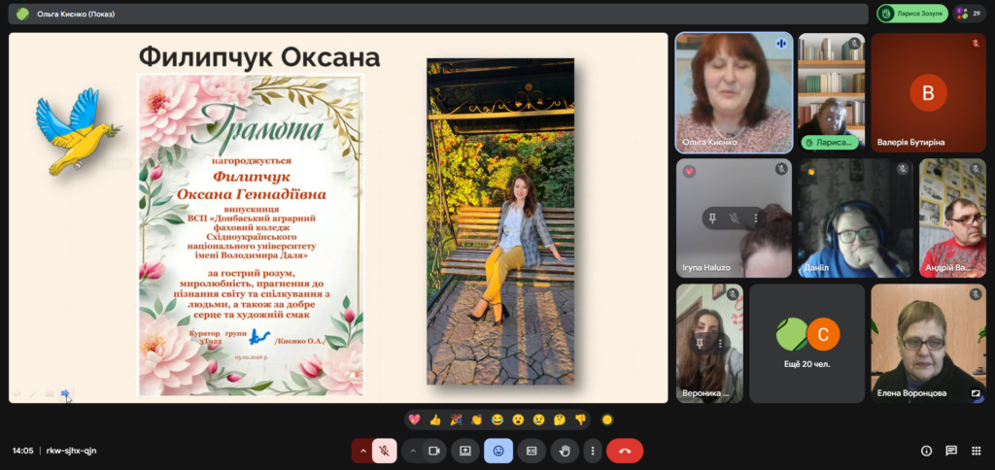Open meeting details info icon
The width and height of the screenshot is (995, 470).
925,451
